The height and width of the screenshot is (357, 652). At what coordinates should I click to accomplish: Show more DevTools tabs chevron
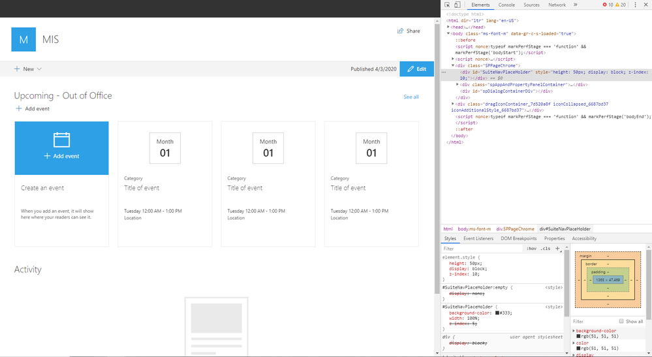pos(576,5)
